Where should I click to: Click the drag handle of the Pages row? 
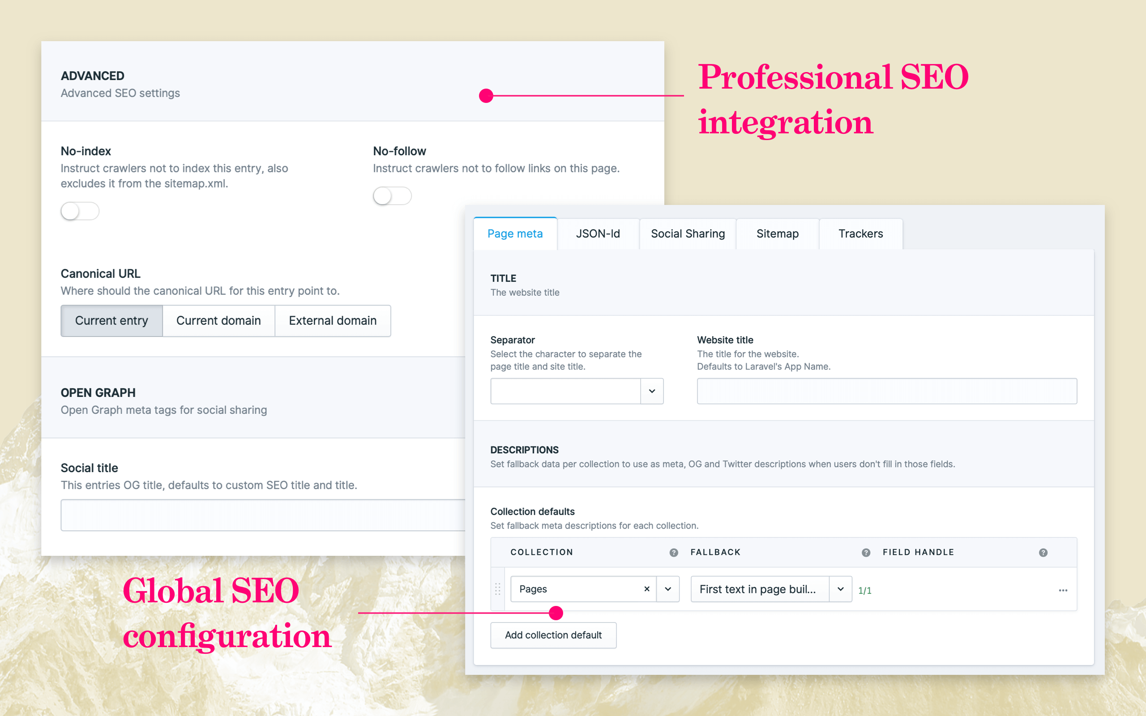[x=498, y=589]
